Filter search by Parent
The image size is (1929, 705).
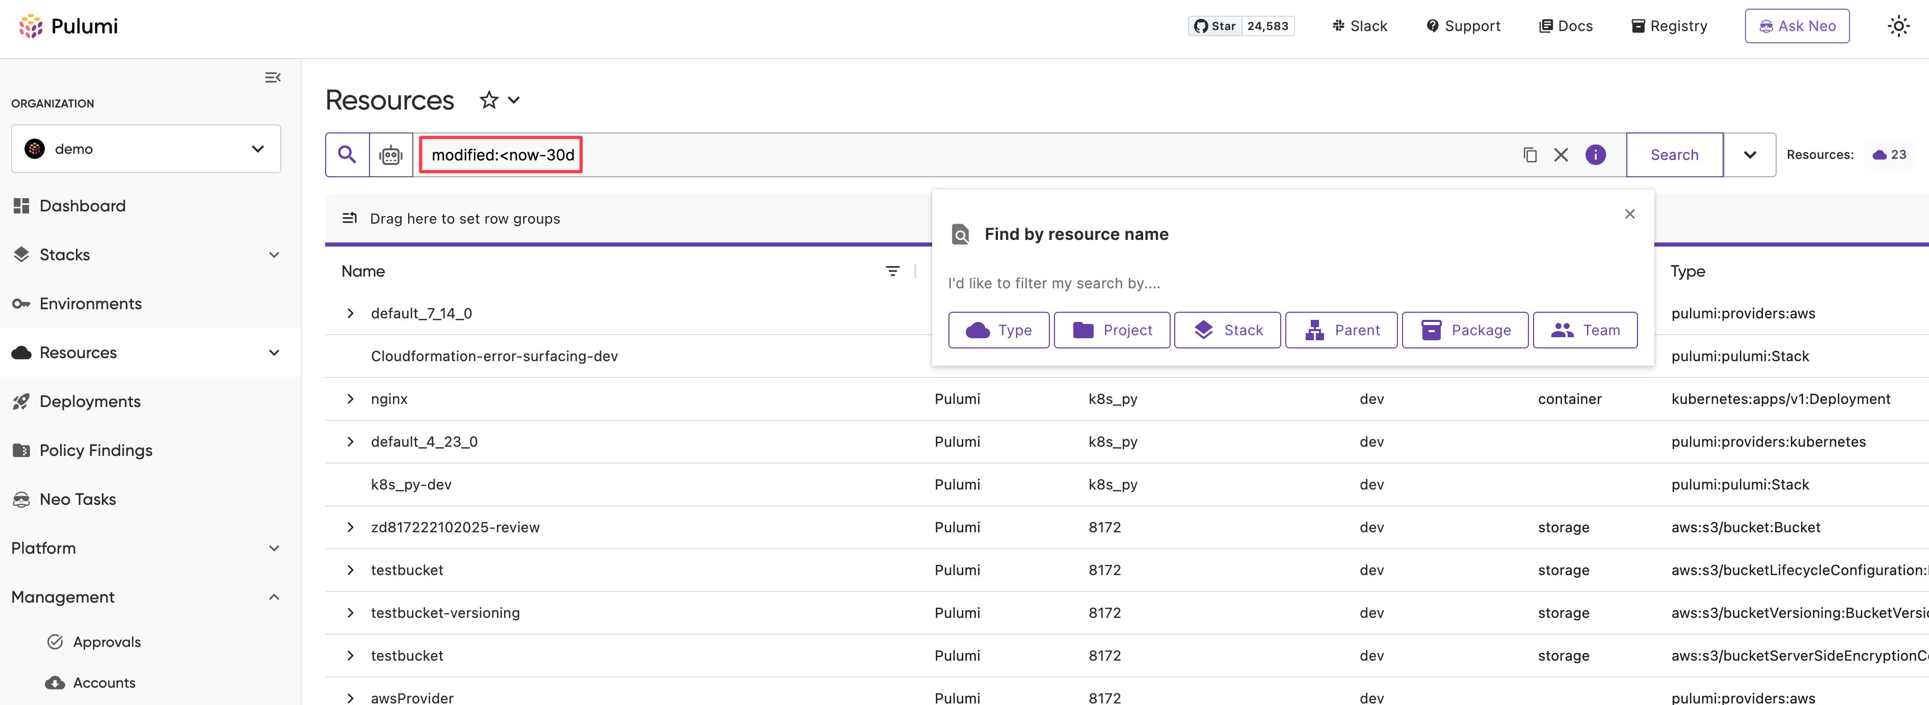point(1341,330)
